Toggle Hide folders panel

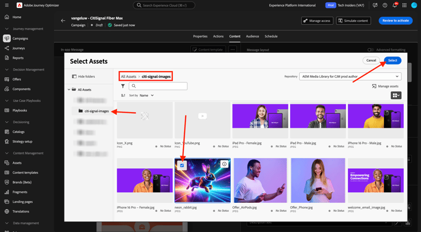[83, 76]
